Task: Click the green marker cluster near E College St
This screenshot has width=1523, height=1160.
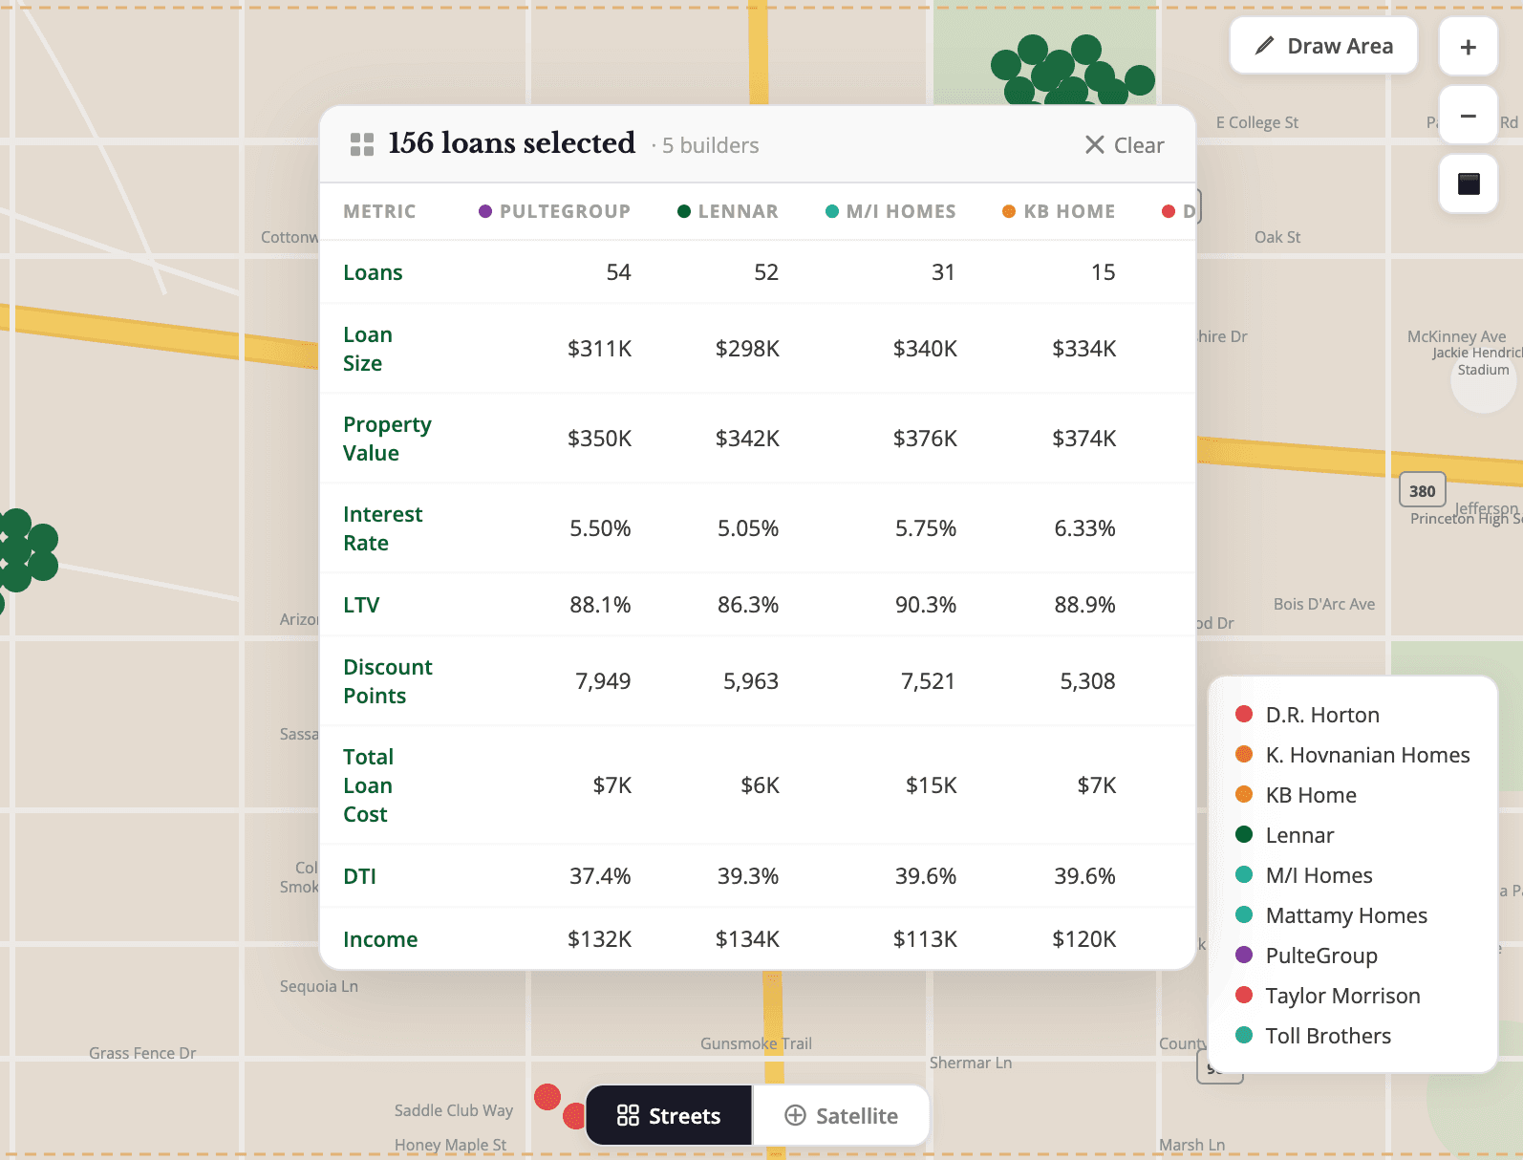Action: [x=1072, y=70]
